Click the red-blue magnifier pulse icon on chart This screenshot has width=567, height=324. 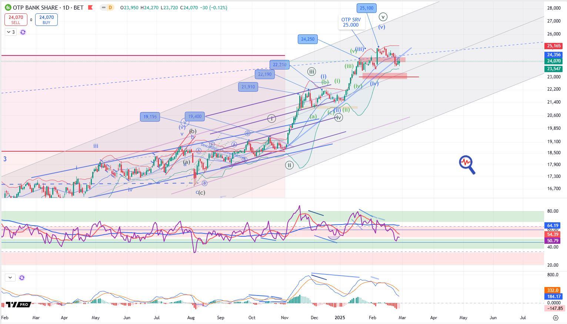tap(467, 165)
